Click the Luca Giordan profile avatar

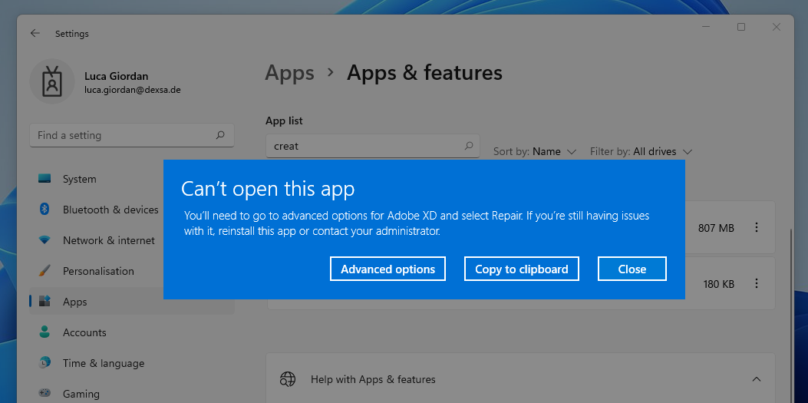51,82
